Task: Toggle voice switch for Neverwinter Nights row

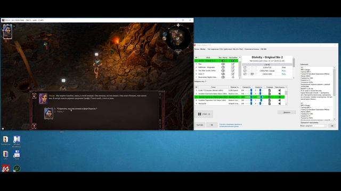Action: [223, 77]
